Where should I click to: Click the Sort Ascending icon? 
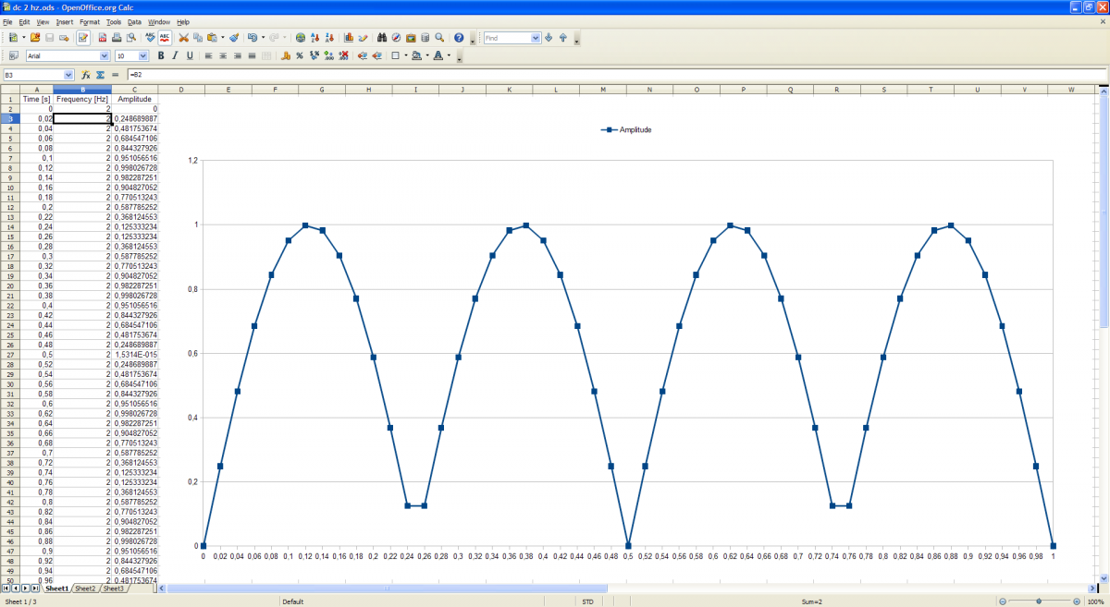(x=315, y=38)
